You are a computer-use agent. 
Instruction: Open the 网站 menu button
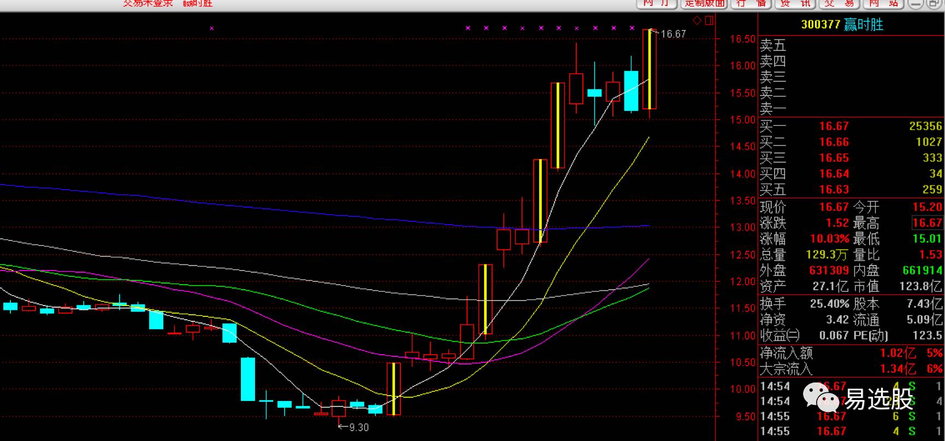coord(883,3)
